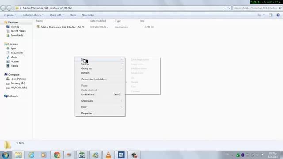Choose Customize this folder... in context menu
The height and width of the screenshot is (159, 283).
point(99,79)
